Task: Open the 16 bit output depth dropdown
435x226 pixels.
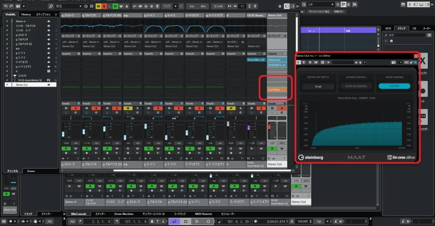Action: click(x=318, y=86)
